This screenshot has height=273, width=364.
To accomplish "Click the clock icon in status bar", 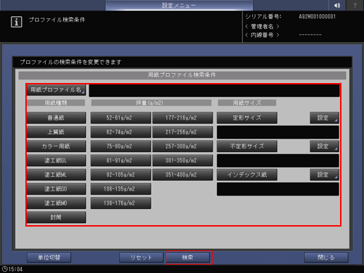I will [x=4, y=269].
